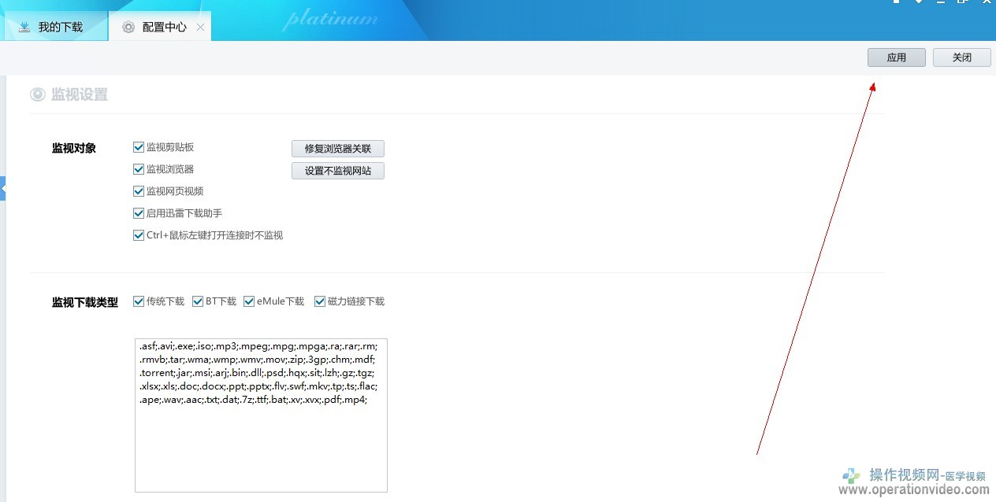The width and height of the screenshot is (996, 502).
Task: Click the gear icon on 配置中心 tab
Action: [128, 28]
